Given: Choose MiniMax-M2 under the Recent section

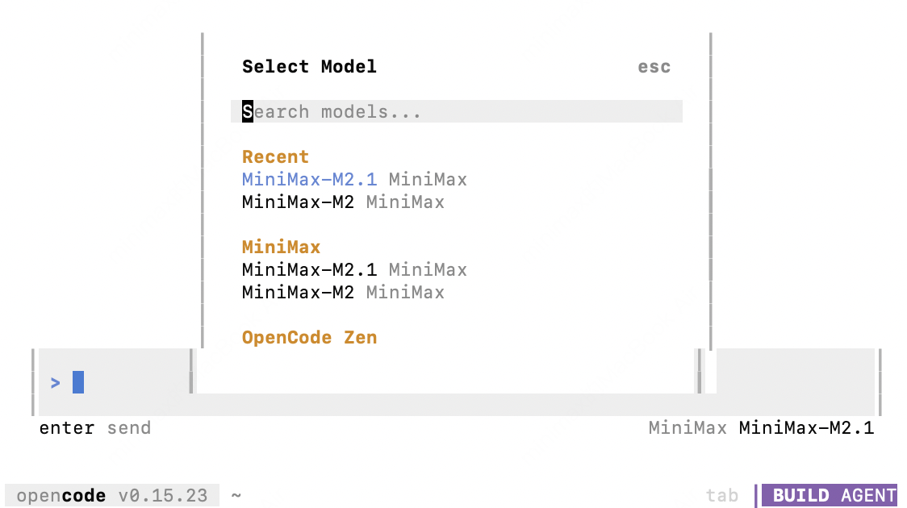Looking at the screenshot, I should pos(298,202).
